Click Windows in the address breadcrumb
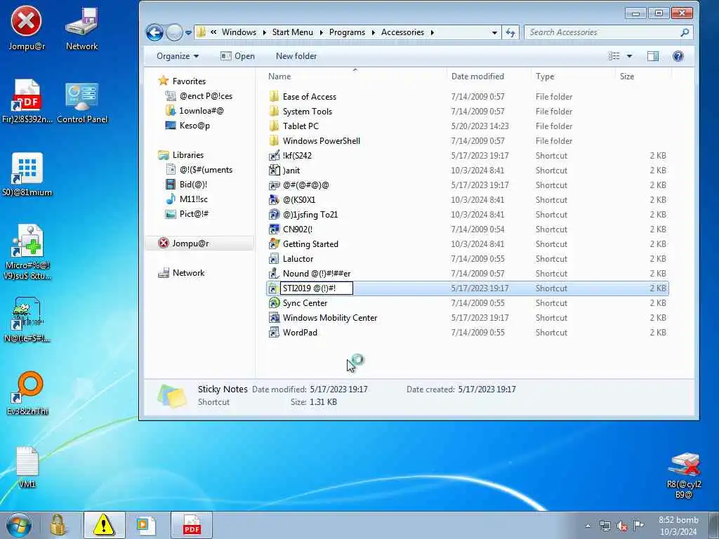The height and width of the screenshot is (539, 719). pos(239,32)
